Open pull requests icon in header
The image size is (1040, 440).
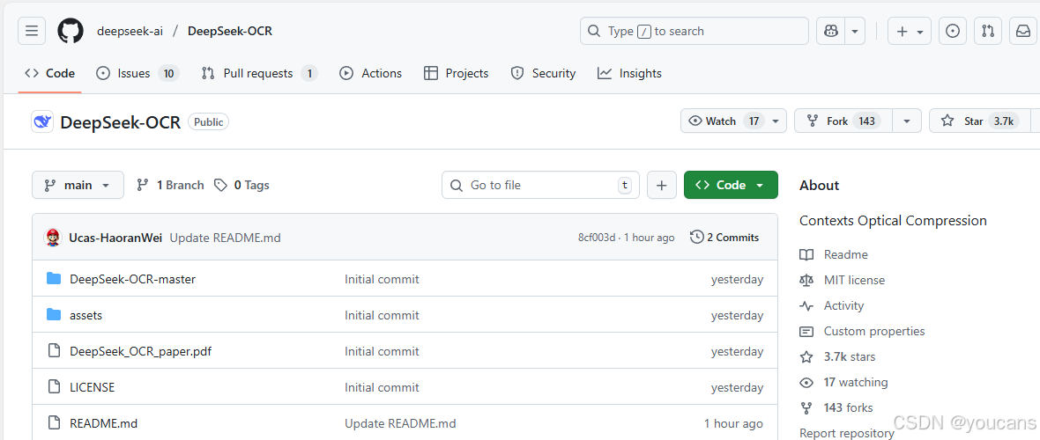click(988, 31)
